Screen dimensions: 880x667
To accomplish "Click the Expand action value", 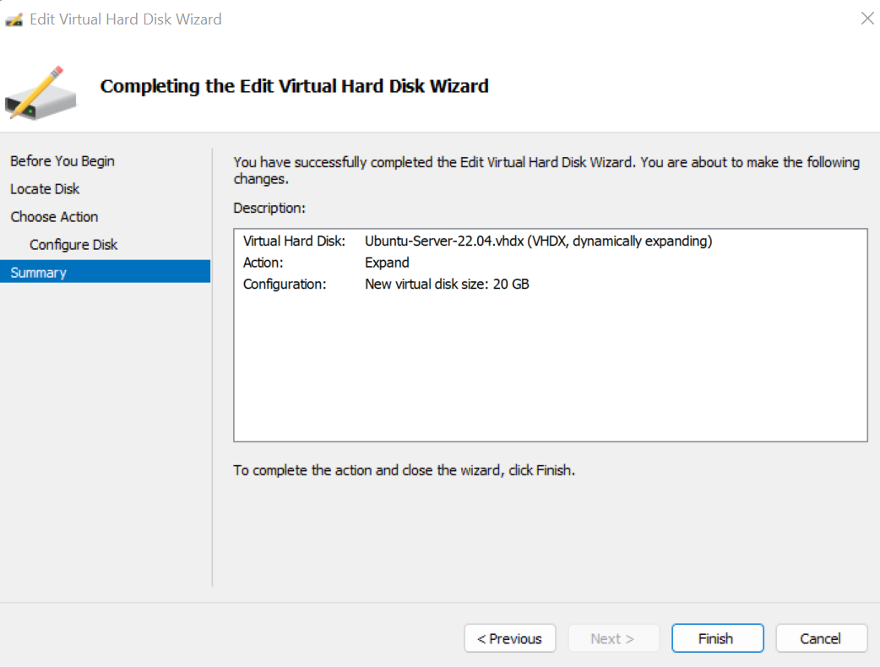I will [x=387, y=263].
